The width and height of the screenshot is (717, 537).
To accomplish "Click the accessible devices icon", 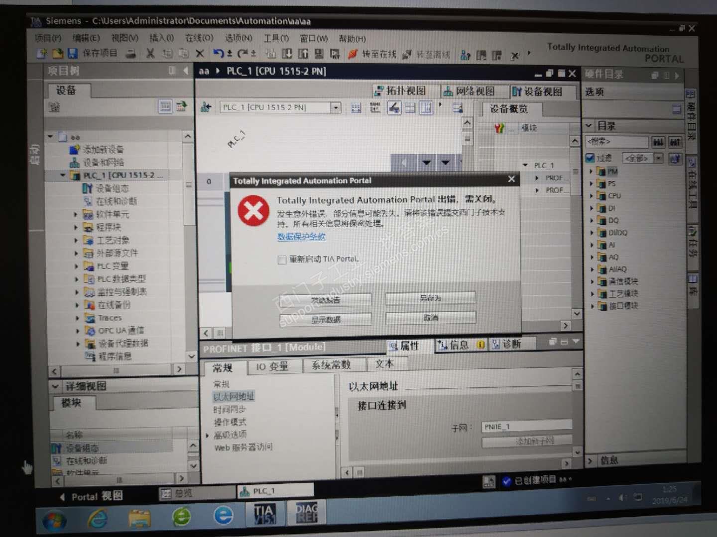I will [466, 55].
